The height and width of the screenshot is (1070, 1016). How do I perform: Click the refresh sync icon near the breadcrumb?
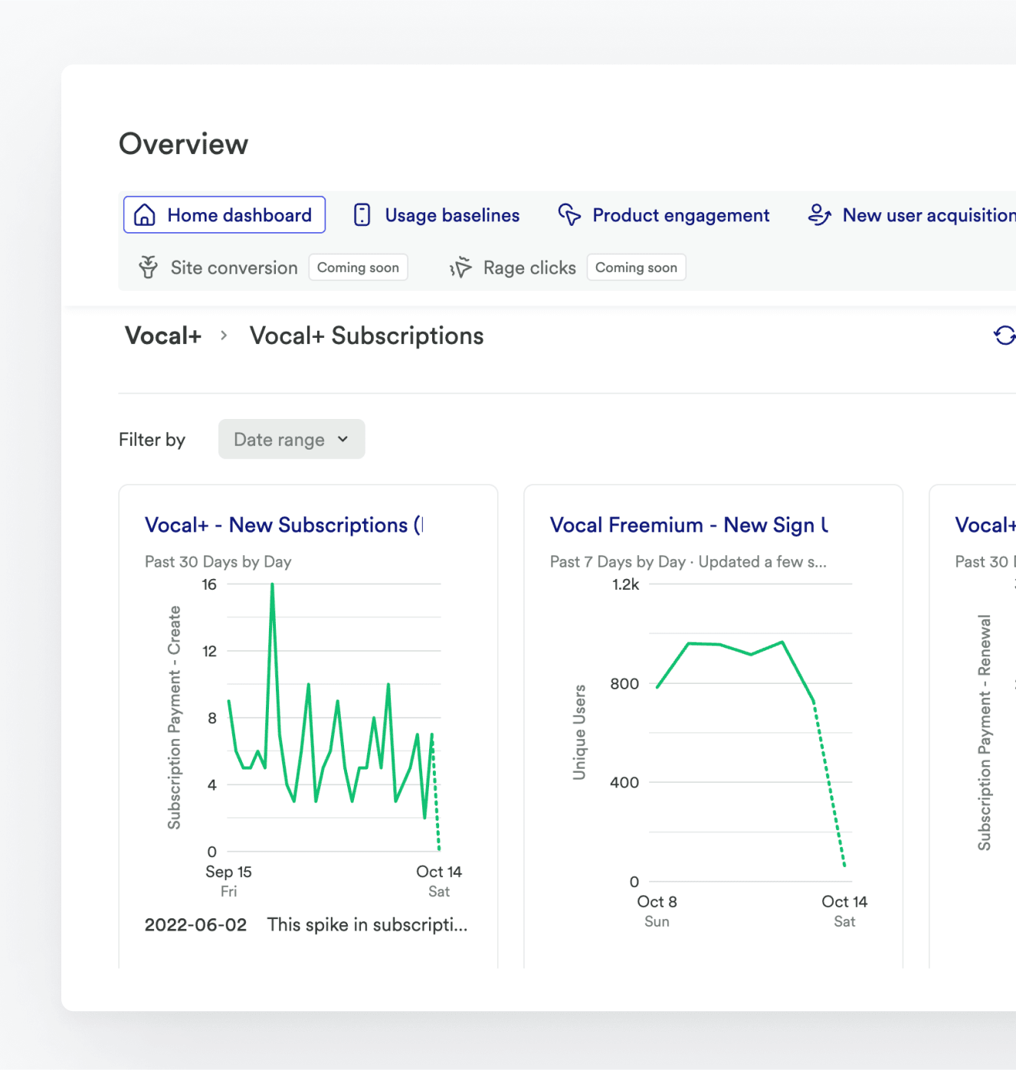(x=1005, y=335)
